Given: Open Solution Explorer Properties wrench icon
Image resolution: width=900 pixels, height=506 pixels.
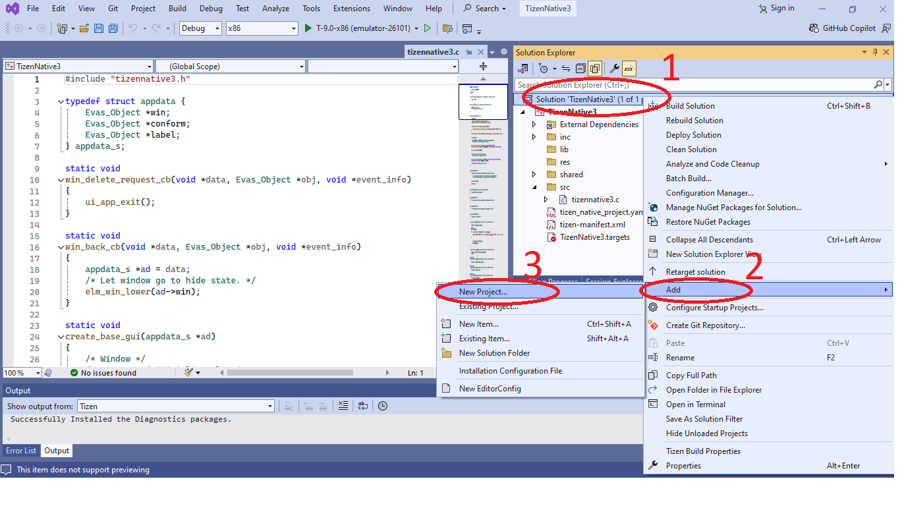Looking at the screenshot, I should [614, 68].
